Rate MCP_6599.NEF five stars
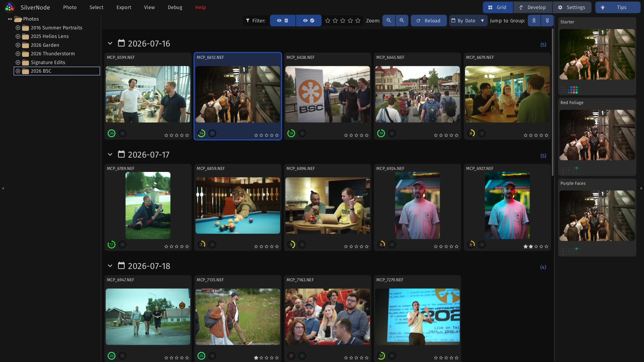The width and height of the screenshot is (644, 362). (x=187, y=135)
